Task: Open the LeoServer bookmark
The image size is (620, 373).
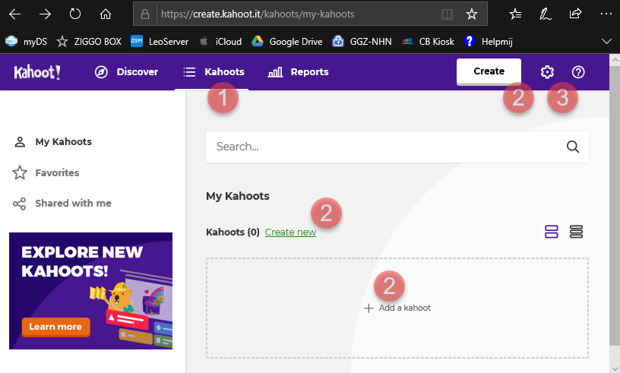Action: [x=160, y=42]
